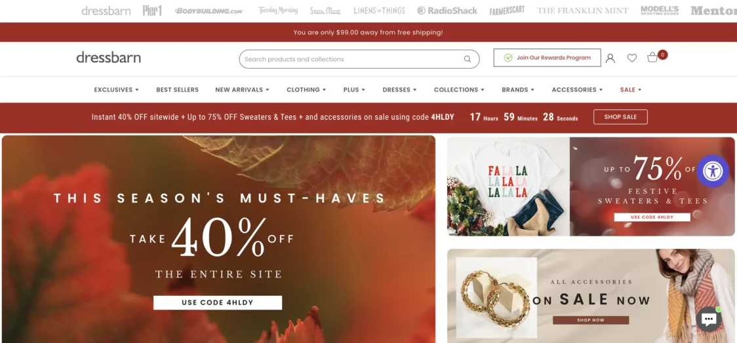
Task: Click the RadioShack logo in top strip
Action: pos(447,10)
